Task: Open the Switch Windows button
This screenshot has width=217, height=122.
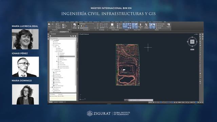Action: click(x=146, y=26)
